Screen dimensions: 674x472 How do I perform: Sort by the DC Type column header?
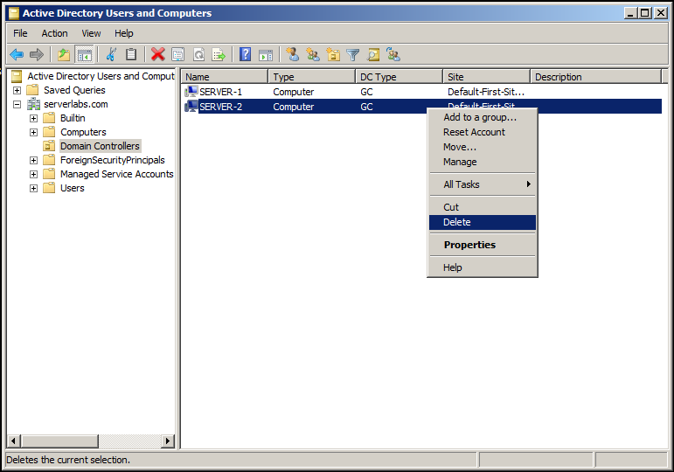click(400, 77)
